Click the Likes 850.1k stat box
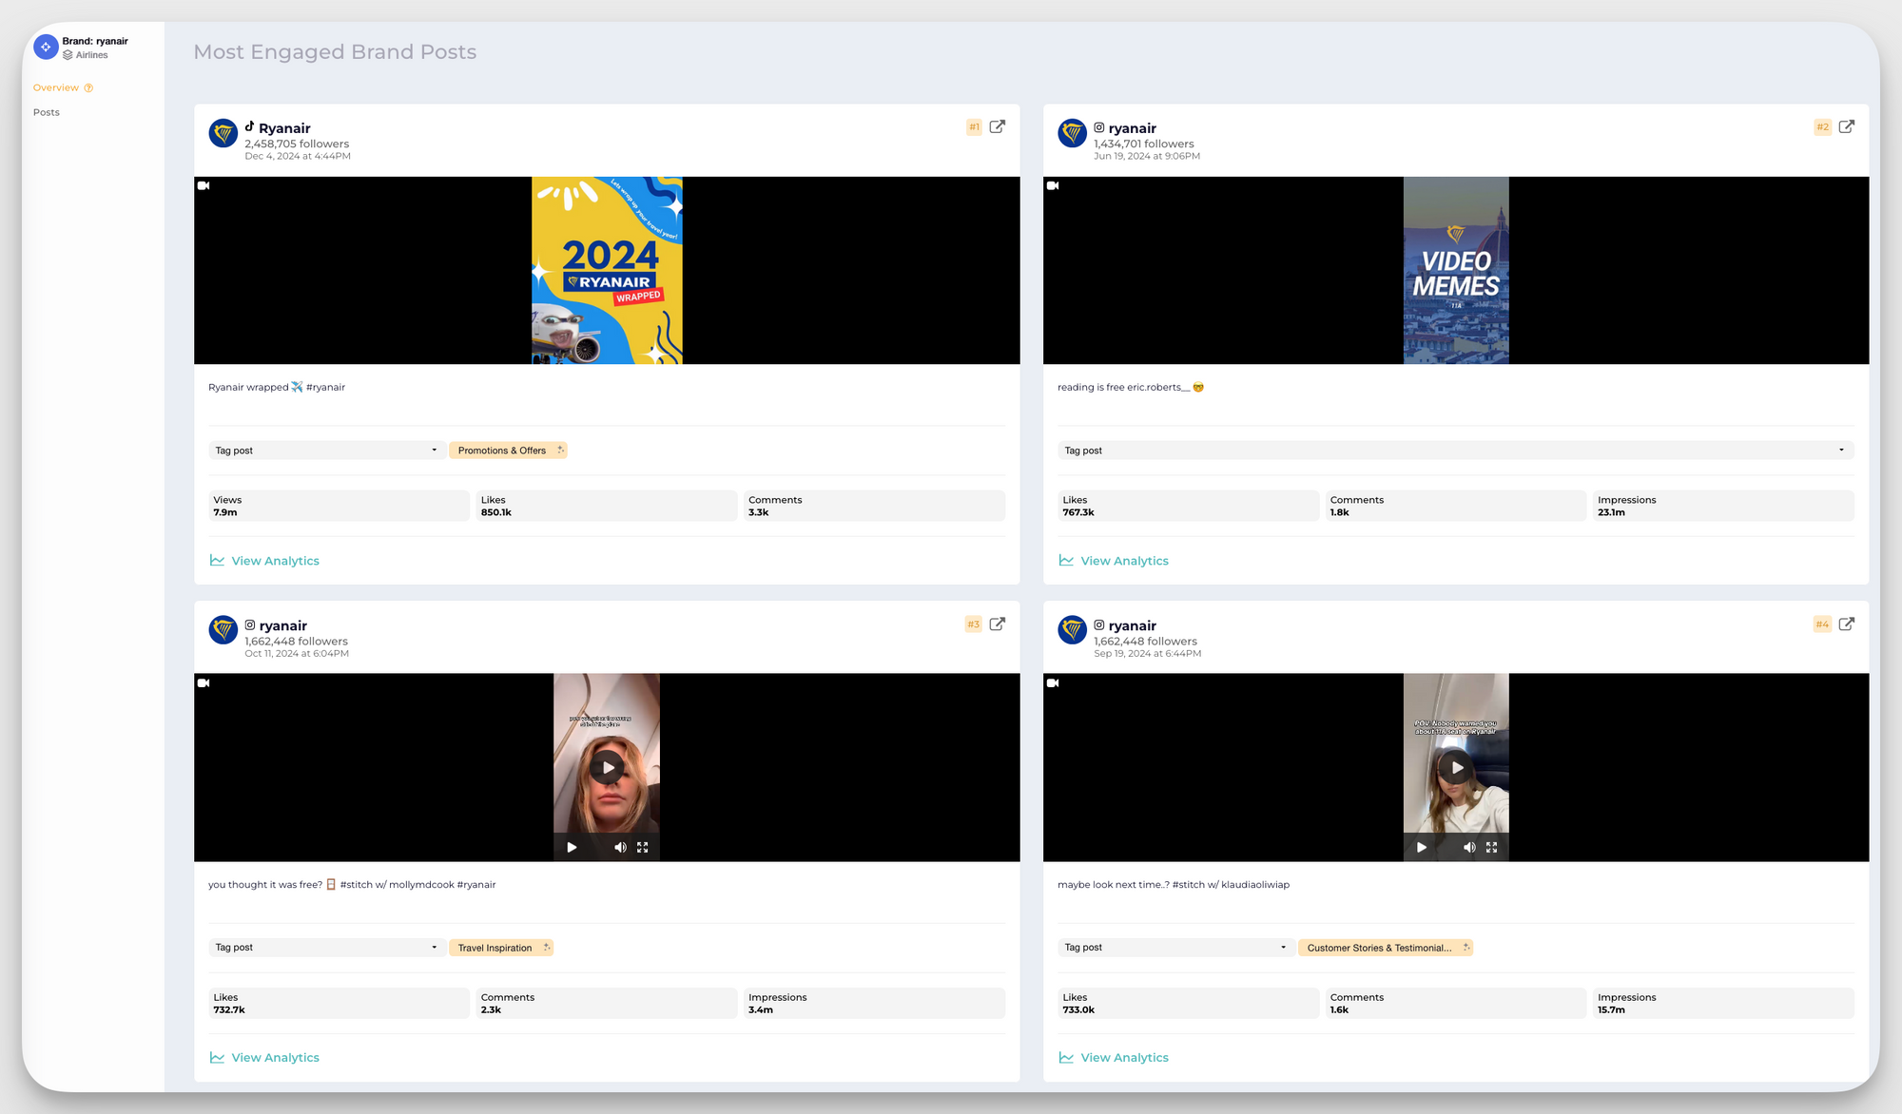The image size is (1902, 1114). [607, 506]
